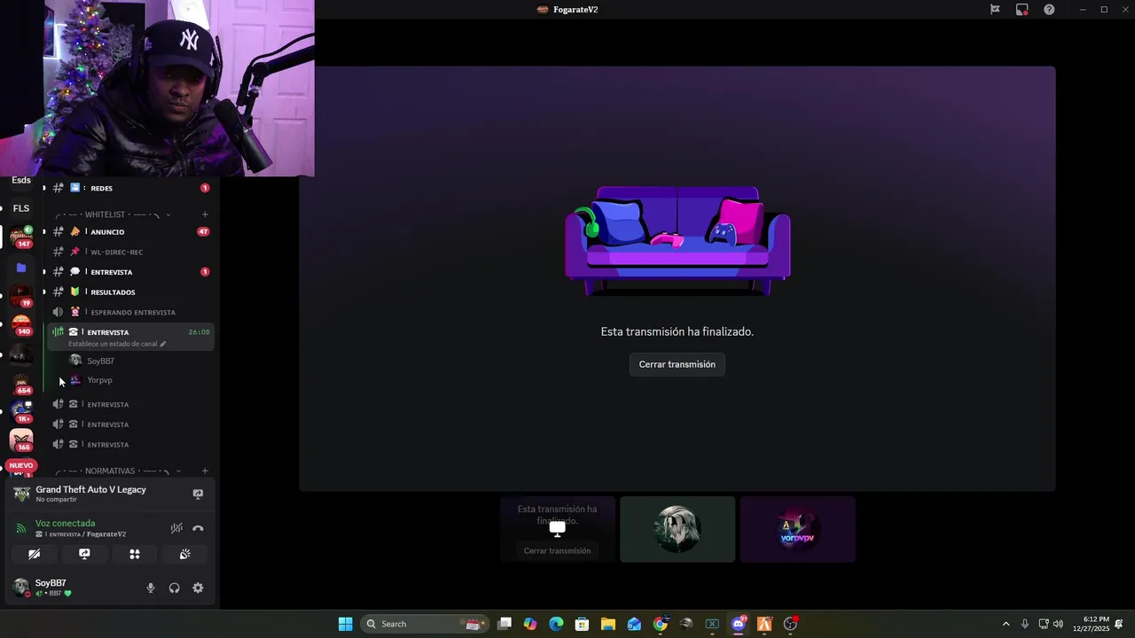The height and width of the screenshot is (638, 1135).
Task: Open the SoyBB7 user profile panel
Action: click(x=53, y=587)
